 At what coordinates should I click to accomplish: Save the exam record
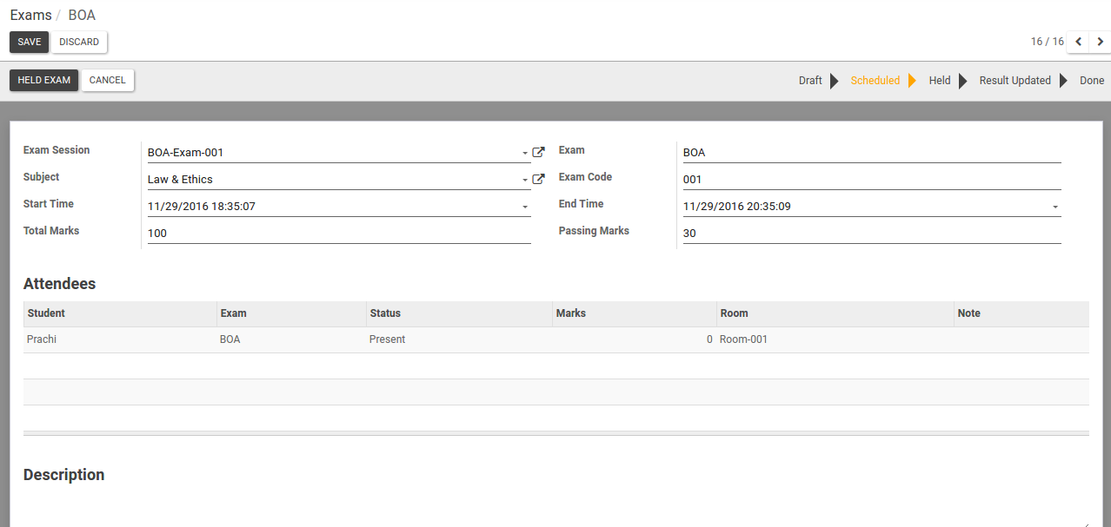tap(30, 42)
